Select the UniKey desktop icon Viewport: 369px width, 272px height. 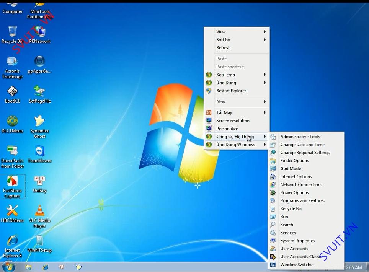pos(39,184)
